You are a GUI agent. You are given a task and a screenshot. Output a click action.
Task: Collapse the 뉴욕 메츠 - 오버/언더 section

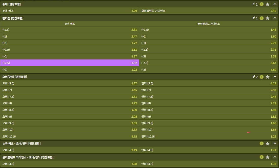[275, 143]
